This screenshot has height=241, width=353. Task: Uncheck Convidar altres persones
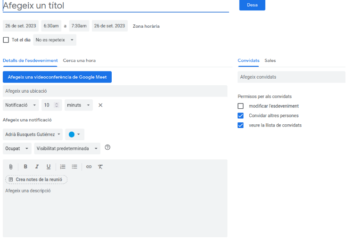[240, 115]
